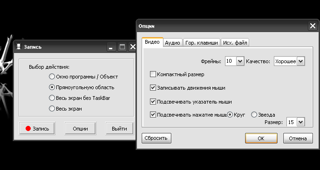The width and height of the screenshot is (320, 170).
Task: Open the Размер dropdown
Action: pos(301,122)
